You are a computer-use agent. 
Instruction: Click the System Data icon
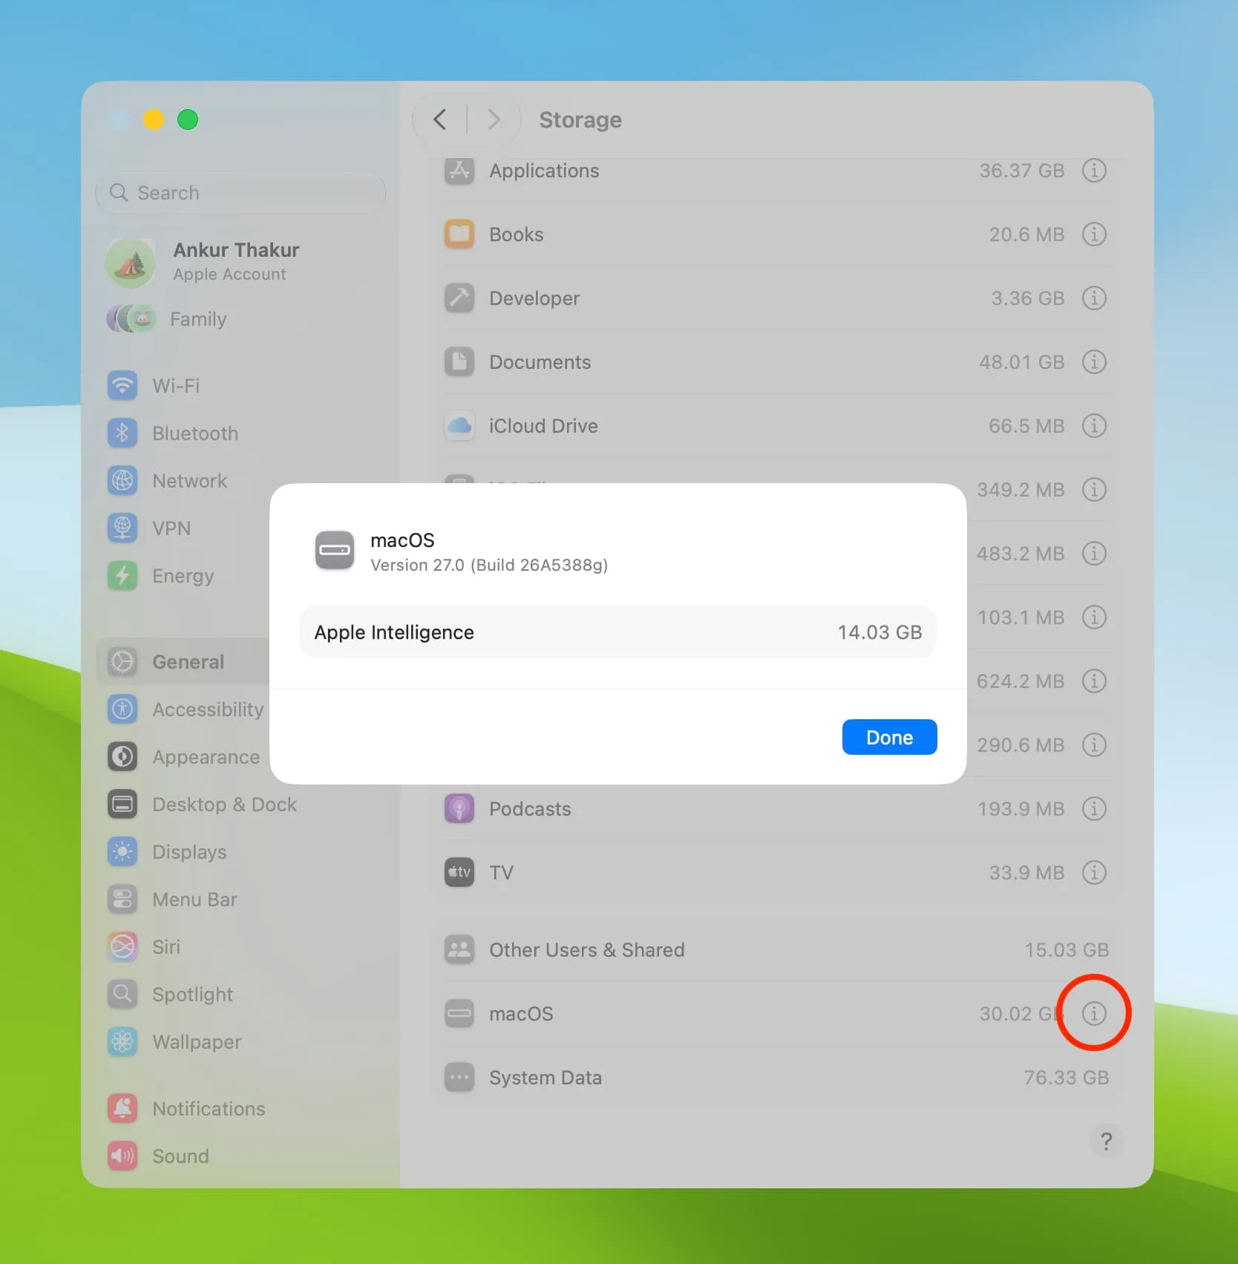pyautogui.click(x=459, y=1078)
